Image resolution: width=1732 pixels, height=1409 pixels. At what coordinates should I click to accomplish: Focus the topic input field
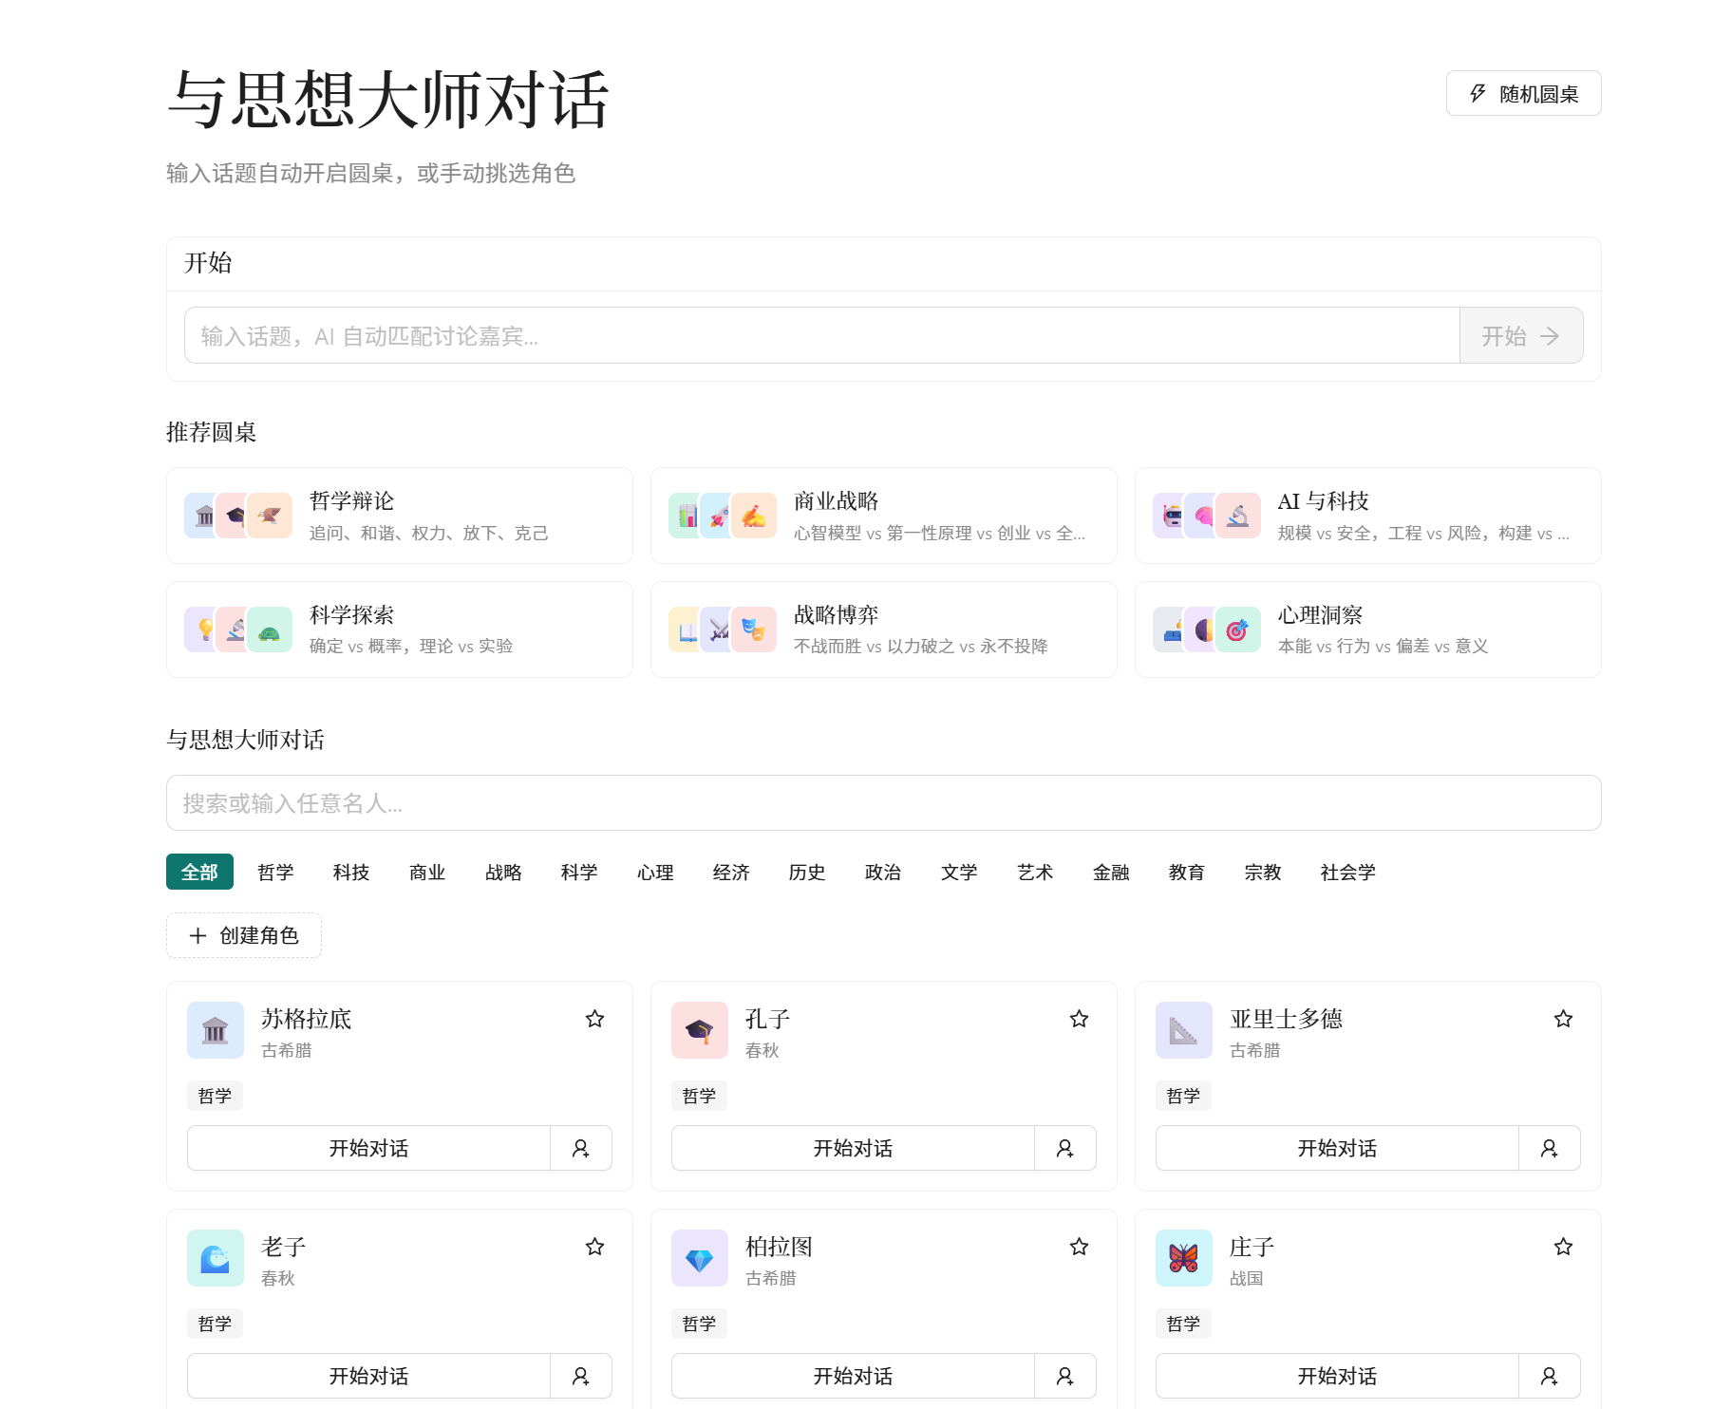pos(821,335)
